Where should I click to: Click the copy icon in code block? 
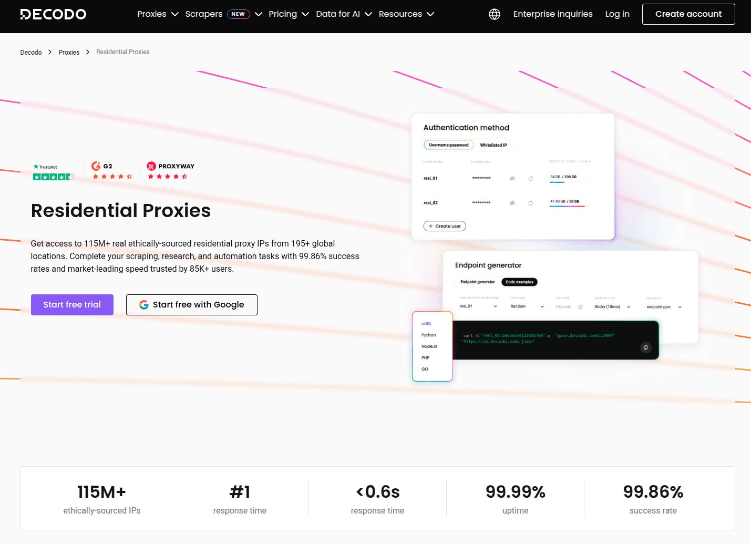pos(646,347)
